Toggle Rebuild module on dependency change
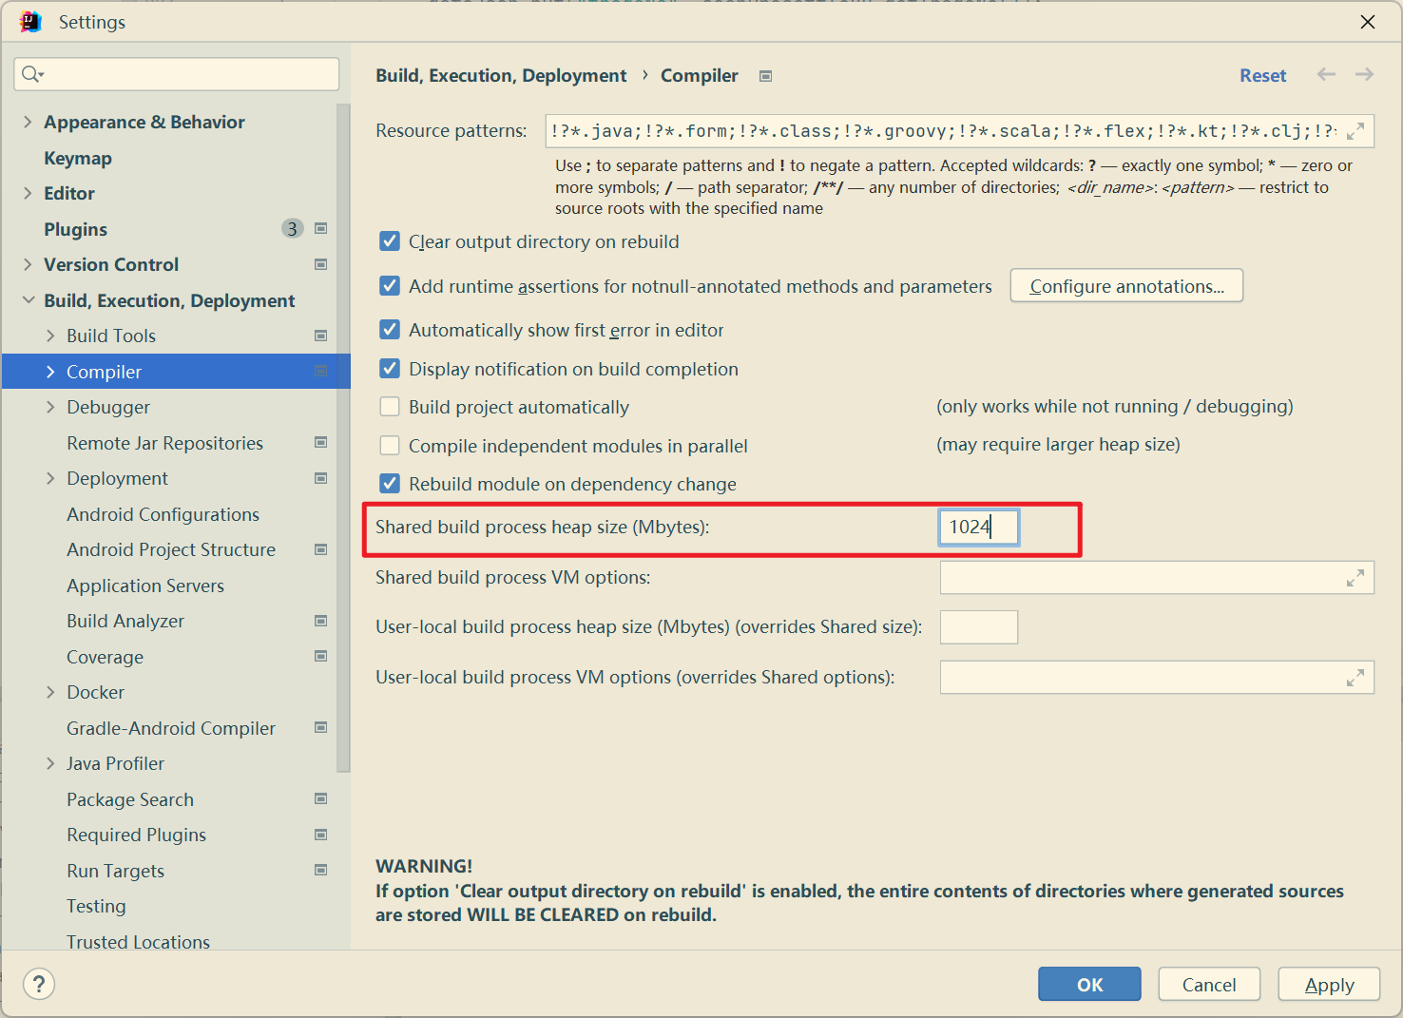The height and width of the screenshot is (1018, 1403). tap(390, 484)
